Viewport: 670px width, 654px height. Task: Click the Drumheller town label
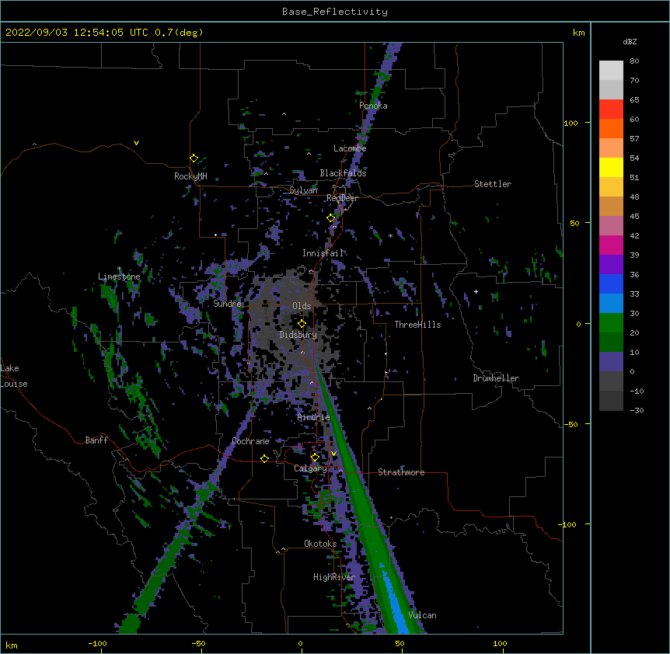click(x=496, y=378)
